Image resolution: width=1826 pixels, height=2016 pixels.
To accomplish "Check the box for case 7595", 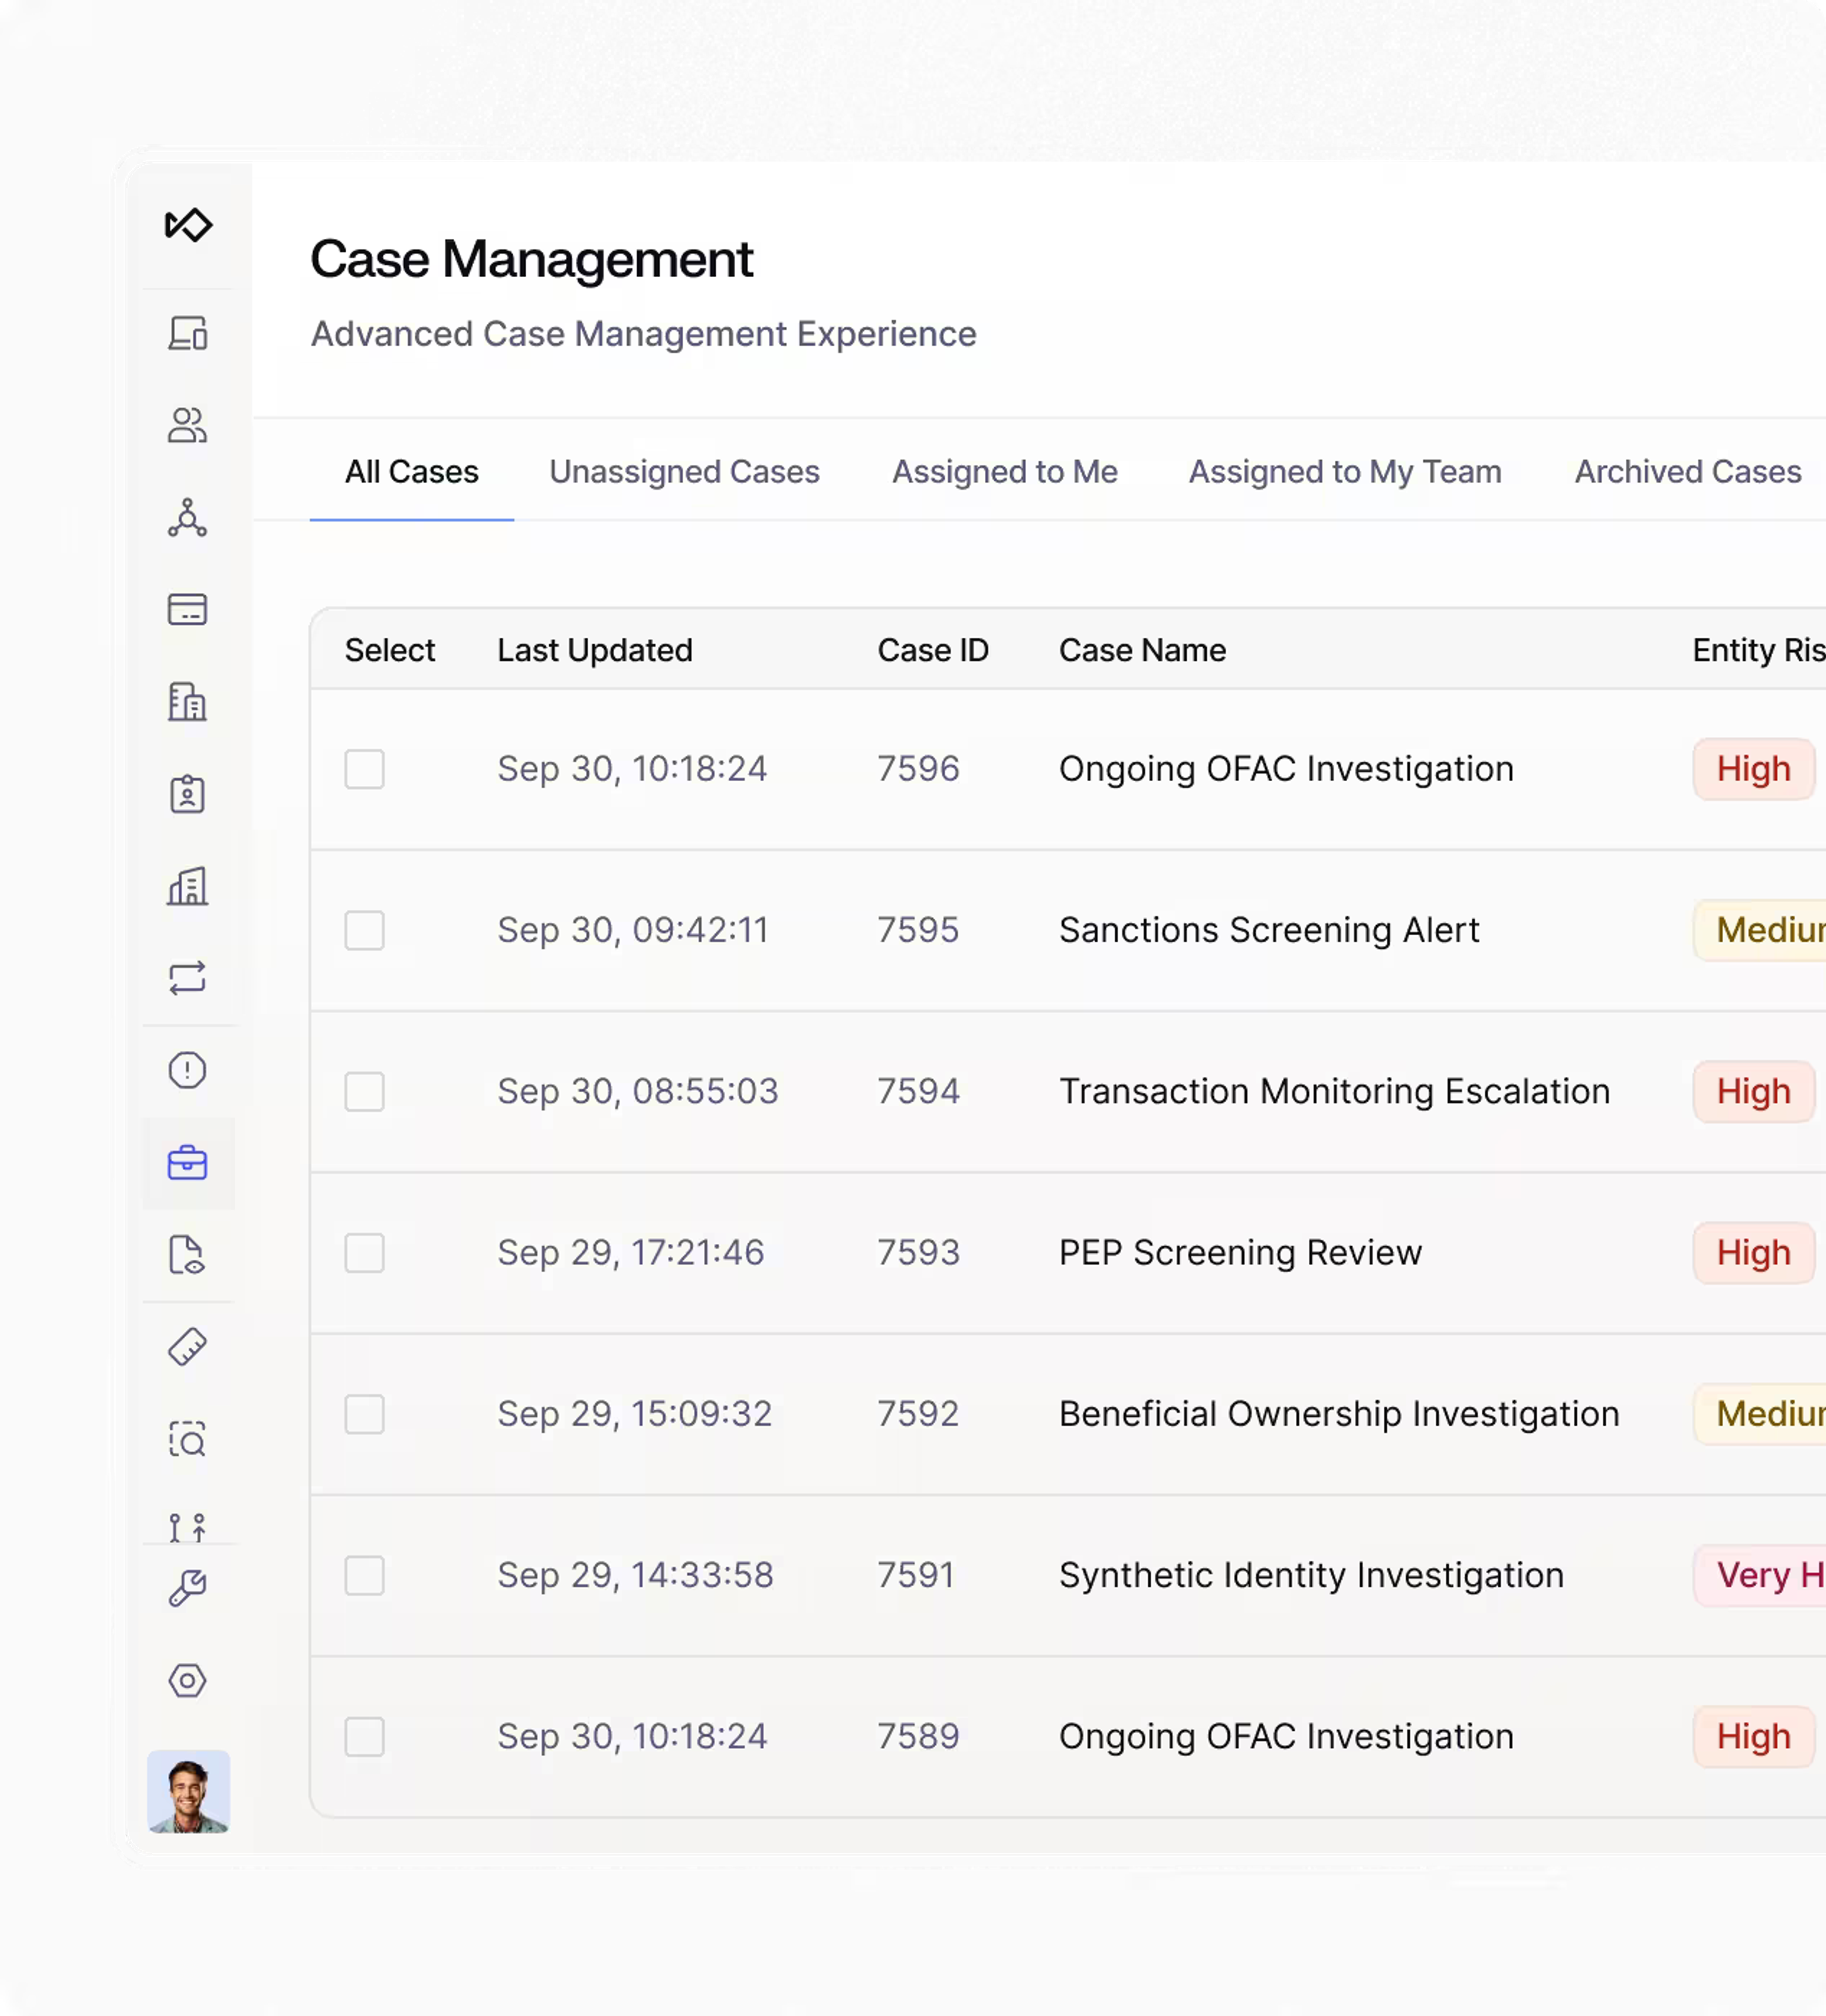I will click(365, 930).
